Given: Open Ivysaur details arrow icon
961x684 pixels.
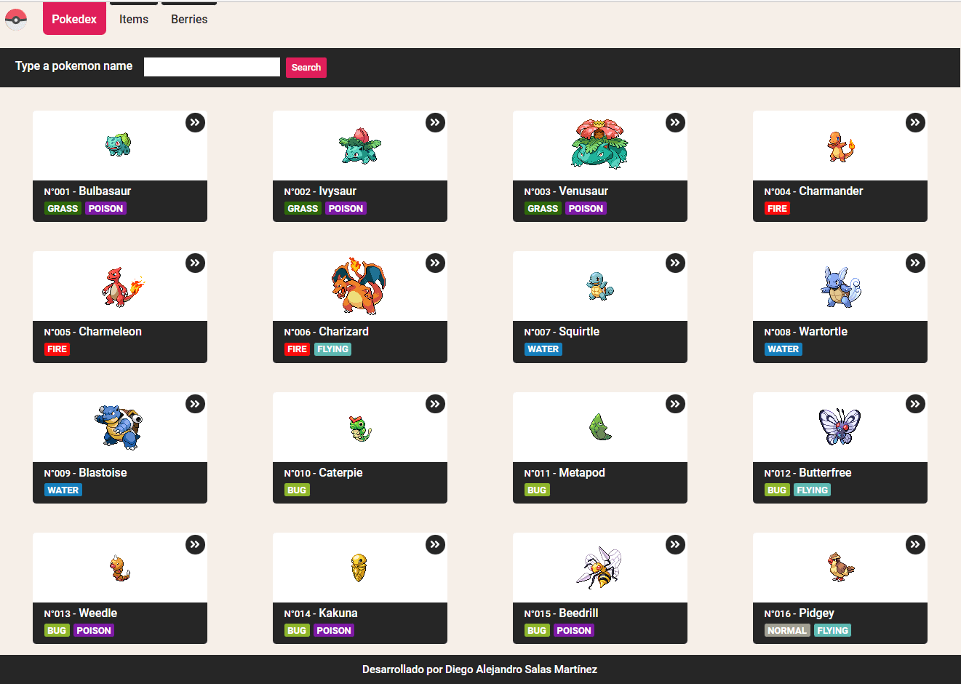Looking at the screenshot, I should click(x=435, y=122).
